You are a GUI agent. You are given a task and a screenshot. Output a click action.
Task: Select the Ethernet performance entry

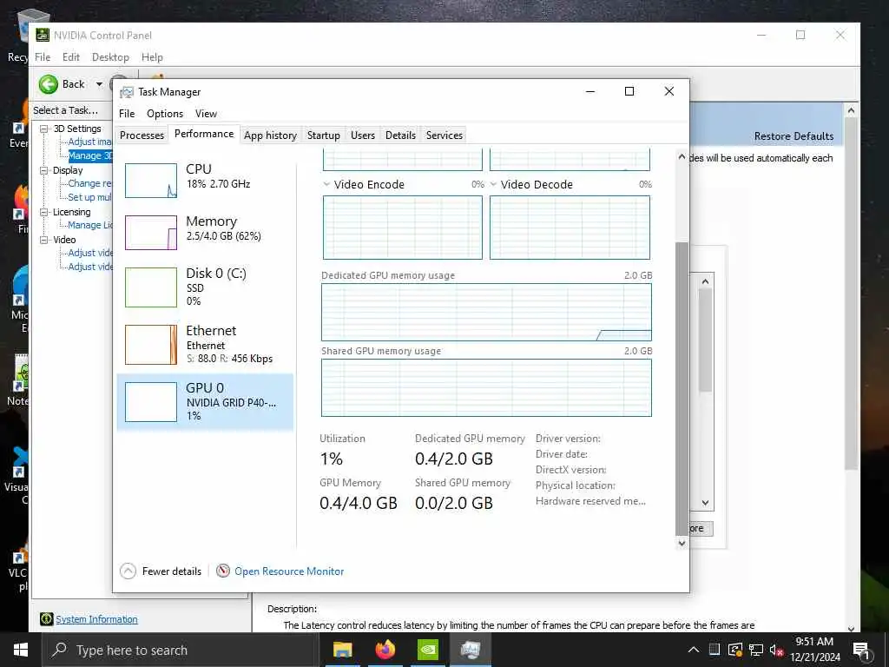point(205,344)
